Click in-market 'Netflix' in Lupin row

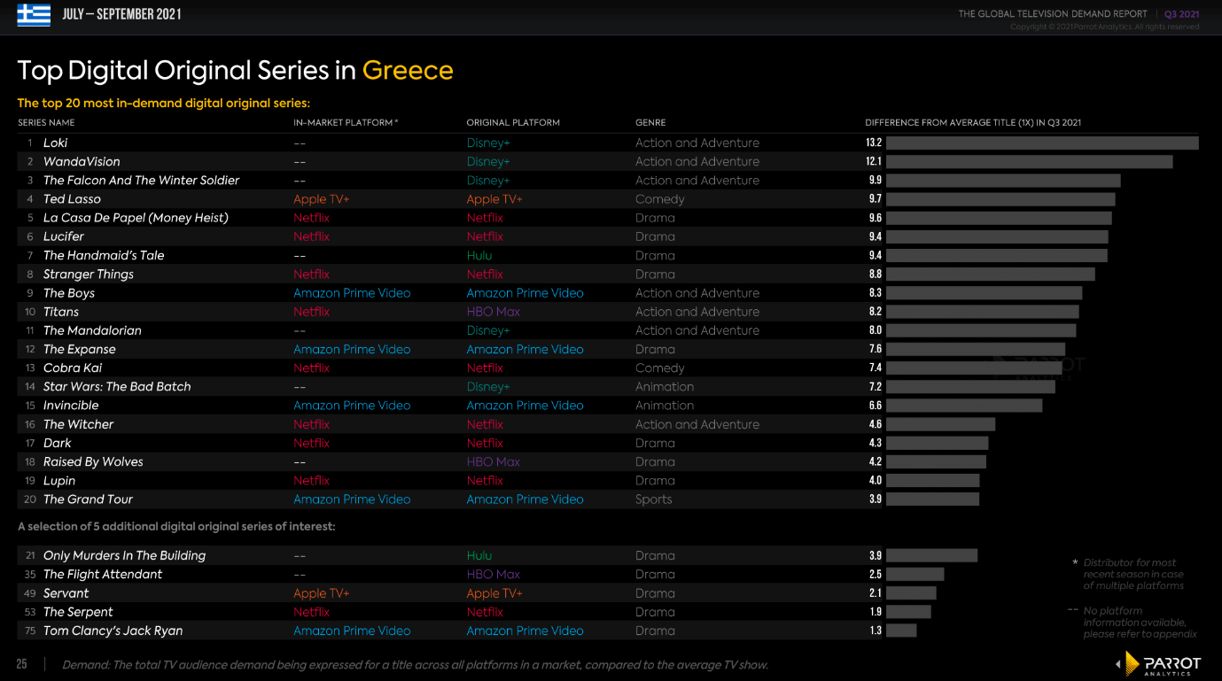pyautogui.click(x=311, y=480)
